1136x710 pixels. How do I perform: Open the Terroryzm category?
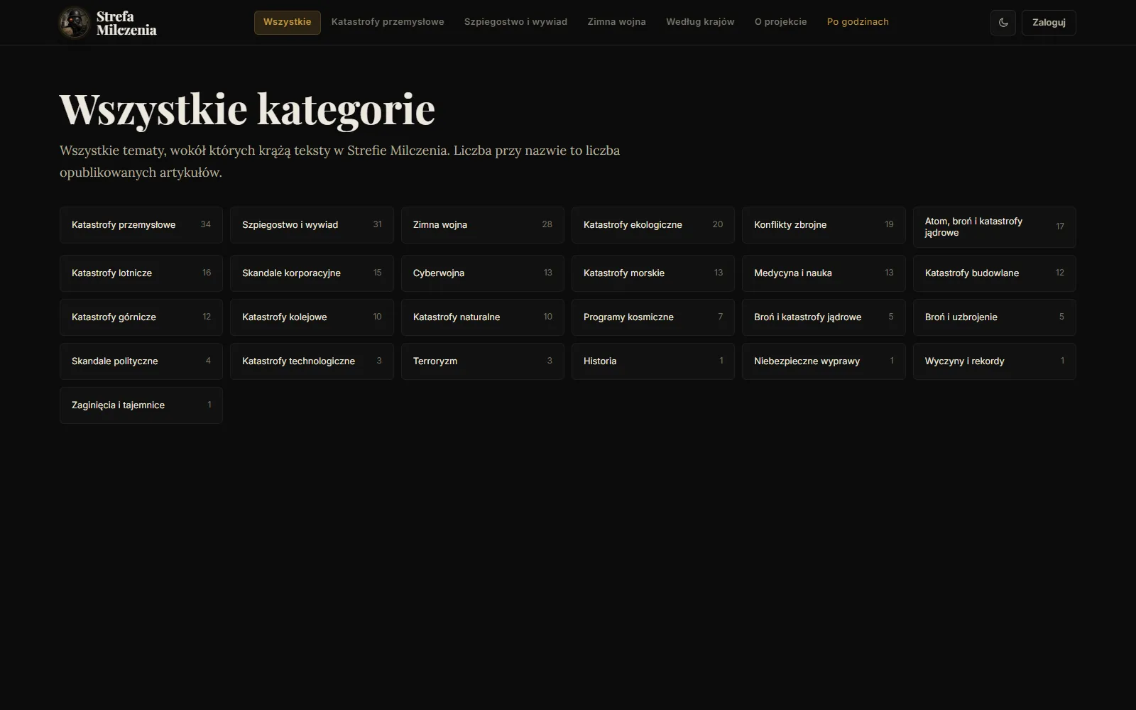point(483,361)
